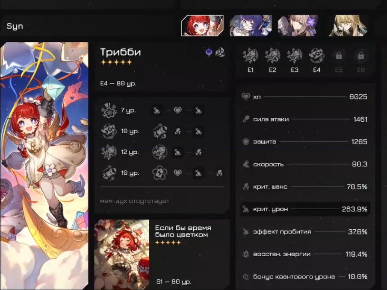Select the E3 eidolon icon
The height and width of the screenshot is (290, 387).
click(295, 56)
